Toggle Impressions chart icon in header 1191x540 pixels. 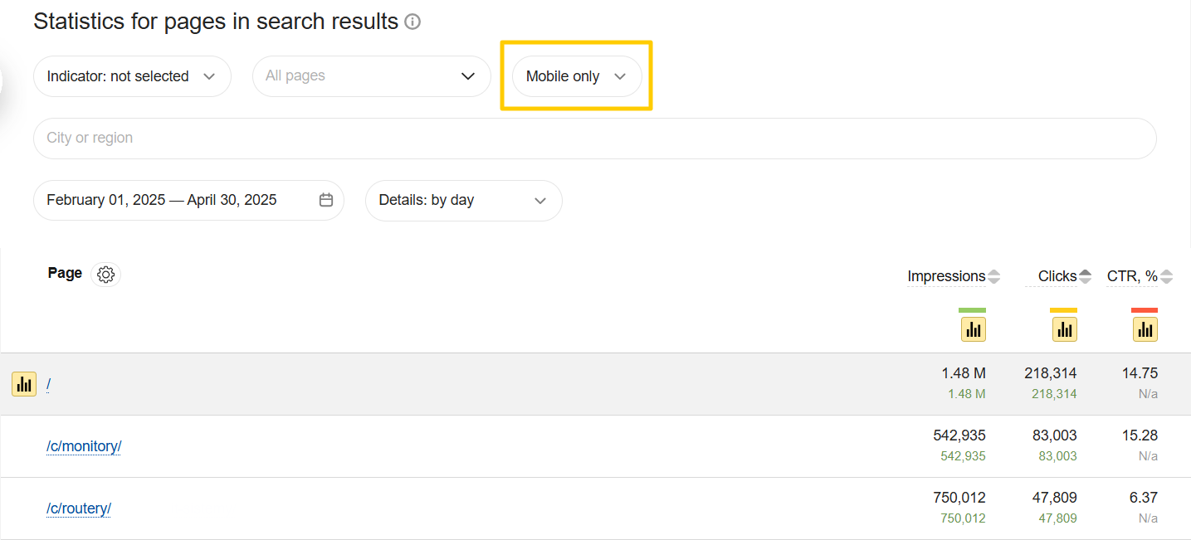tap(973, 329)
